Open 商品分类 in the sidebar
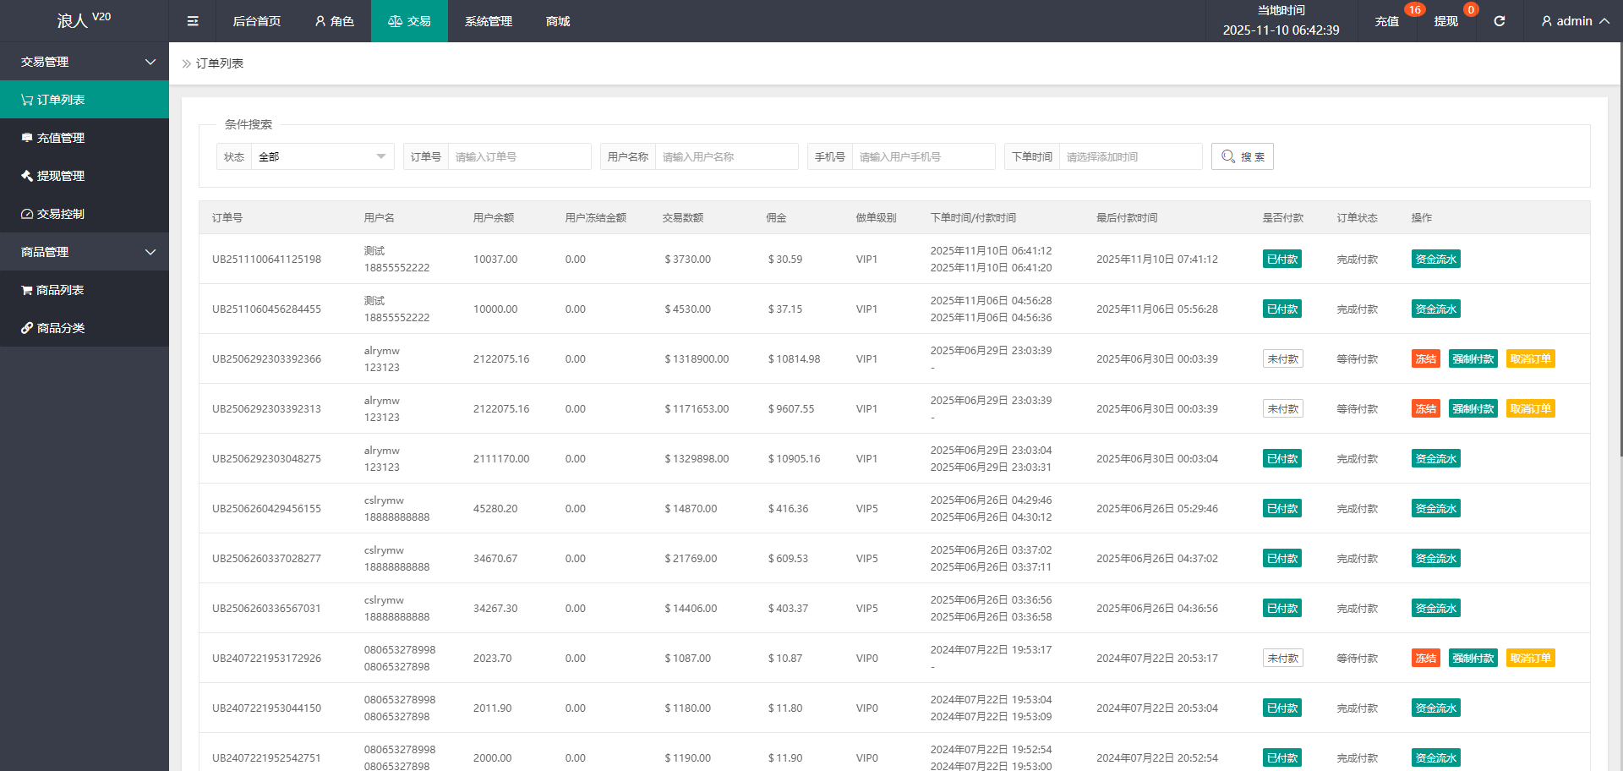1623x771 pixels. click(60, 328)
